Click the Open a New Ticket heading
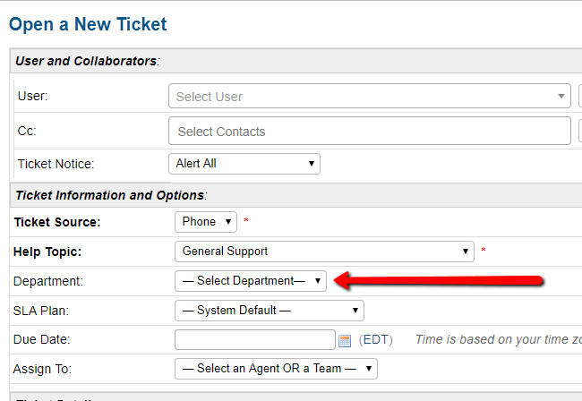The height and width of the screenshot is (401, 582). [88, 24]
